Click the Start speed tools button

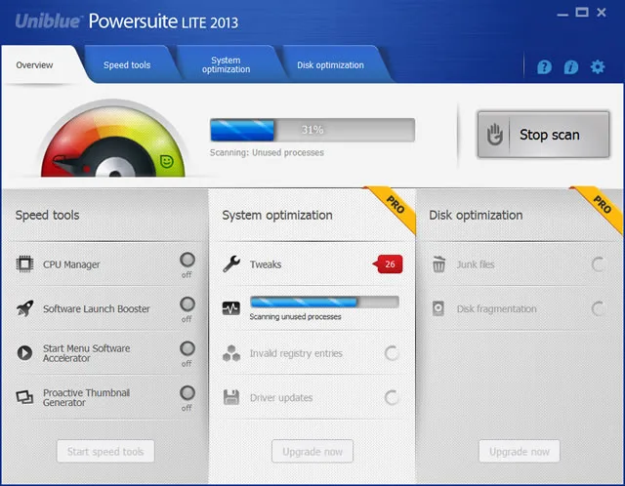(x=105, y=451)
